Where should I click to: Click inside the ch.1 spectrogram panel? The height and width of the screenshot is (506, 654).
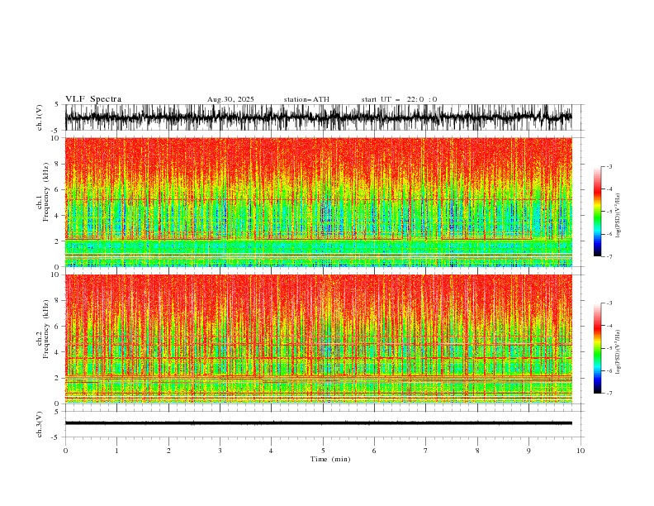click(x=319, y=202)
